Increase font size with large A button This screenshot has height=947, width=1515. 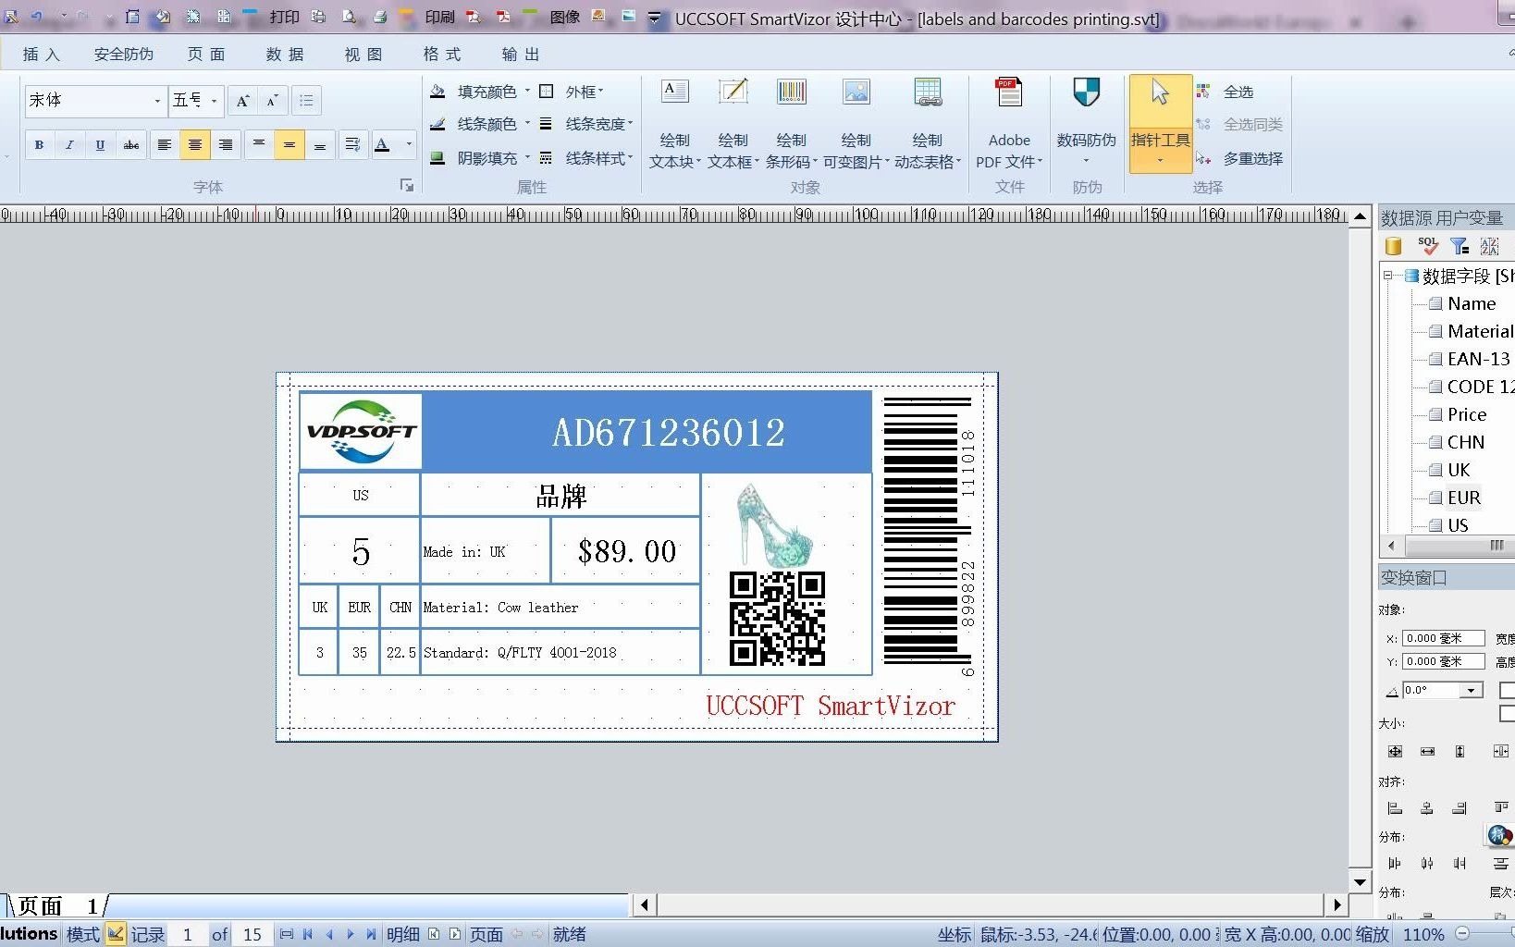(x=242, y=101)
